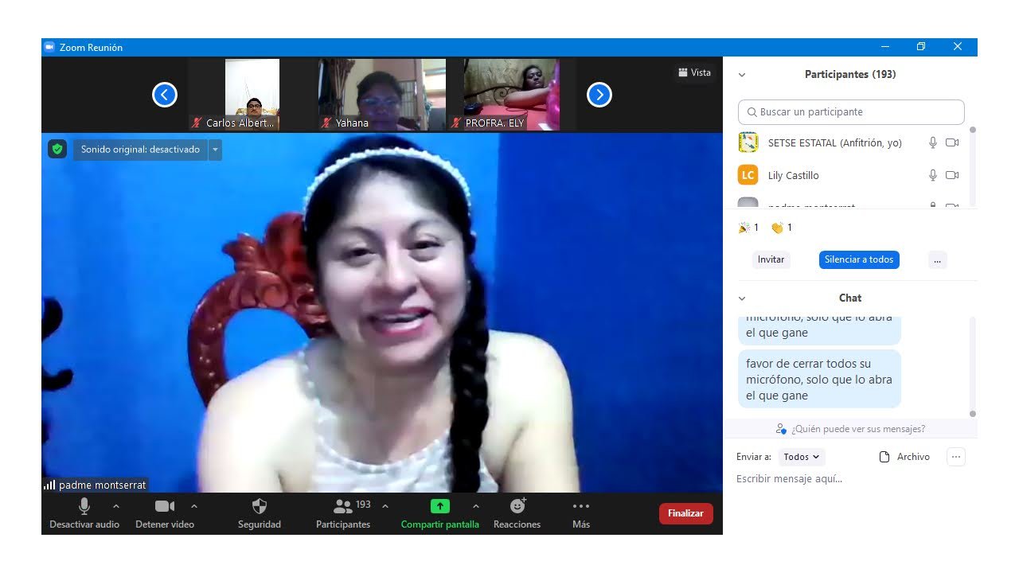Open share options arrow beside Compartir pantalla
Screen dimensions: 1019x573
476,505
